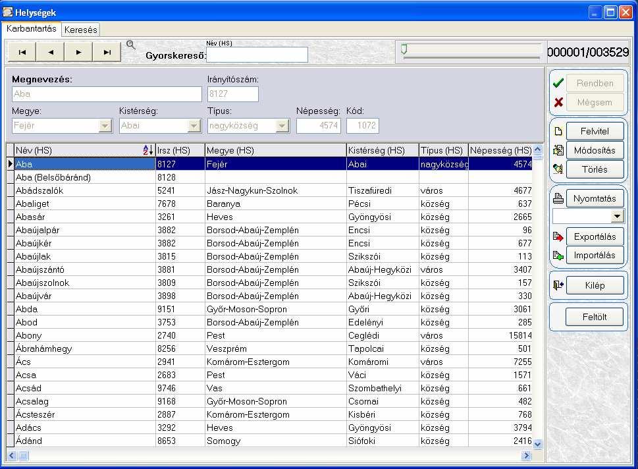
Task: Click the export icon beside Exportálás
Action: (558, 236)
